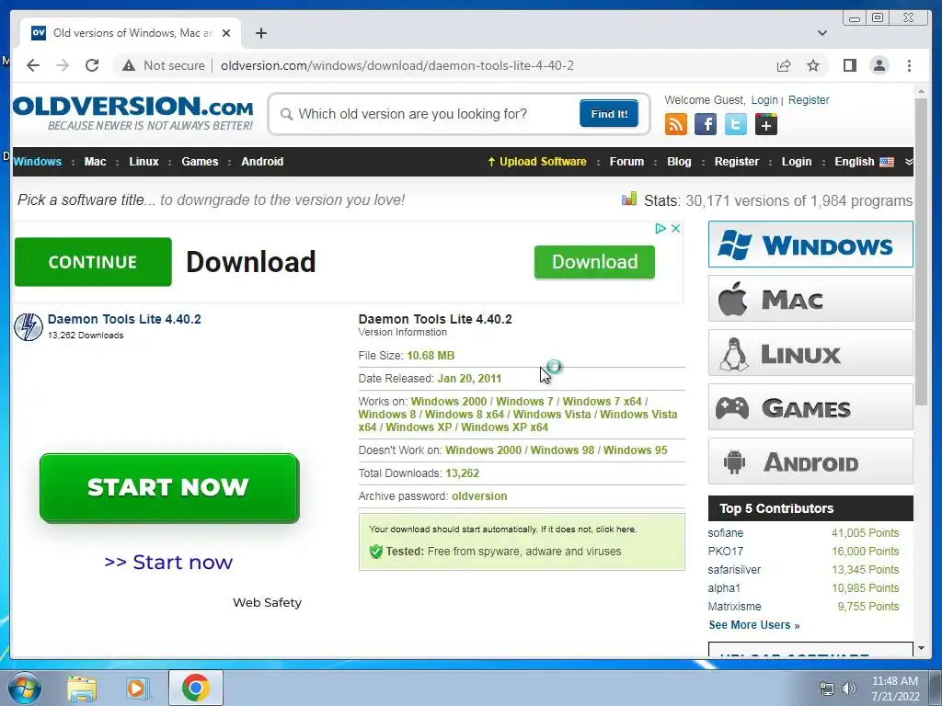942x706 pixels.
Task: Open the Chrome profile avatar
Action: 879,65
